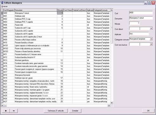Select the M06 code cell
The width and height of the screenshot is (156, 115).
pyautogui.click(x=9, y=31)
